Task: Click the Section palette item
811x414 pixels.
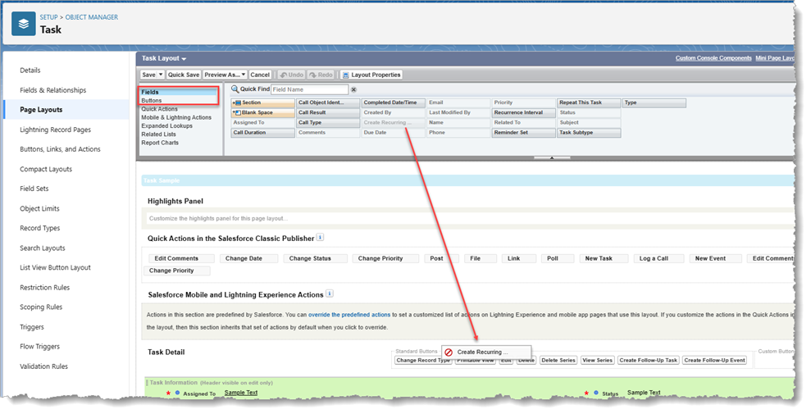Action: point(262,102)
